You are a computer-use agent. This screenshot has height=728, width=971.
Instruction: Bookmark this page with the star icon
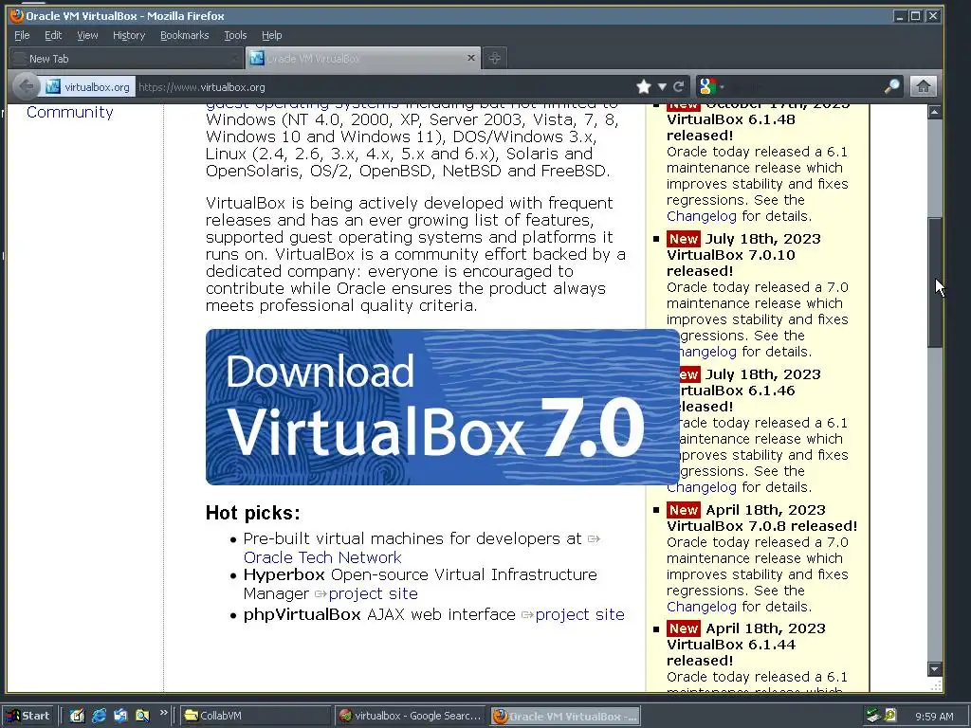tap(644, 86)
